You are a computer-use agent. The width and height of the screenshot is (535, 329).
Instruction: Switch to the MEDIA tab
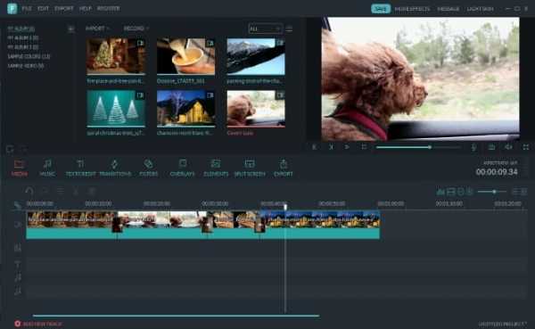click(x=20, y=168)
